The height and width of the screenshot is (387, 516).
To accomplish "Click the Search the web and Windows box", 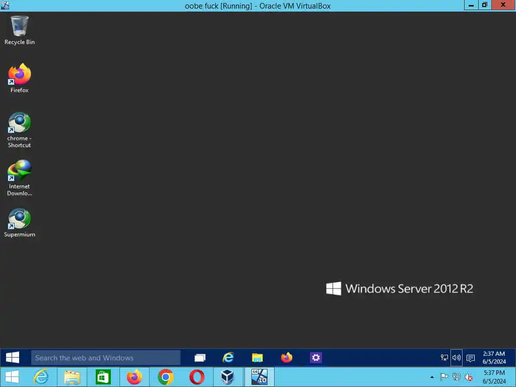I will click(x=106, y=358).
